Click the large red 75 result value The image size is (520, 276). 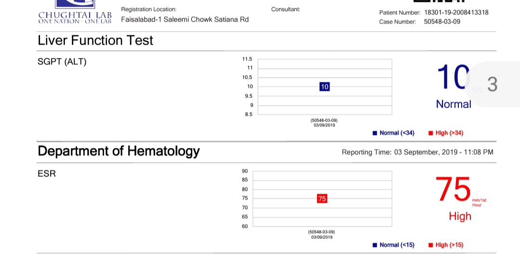453,189
